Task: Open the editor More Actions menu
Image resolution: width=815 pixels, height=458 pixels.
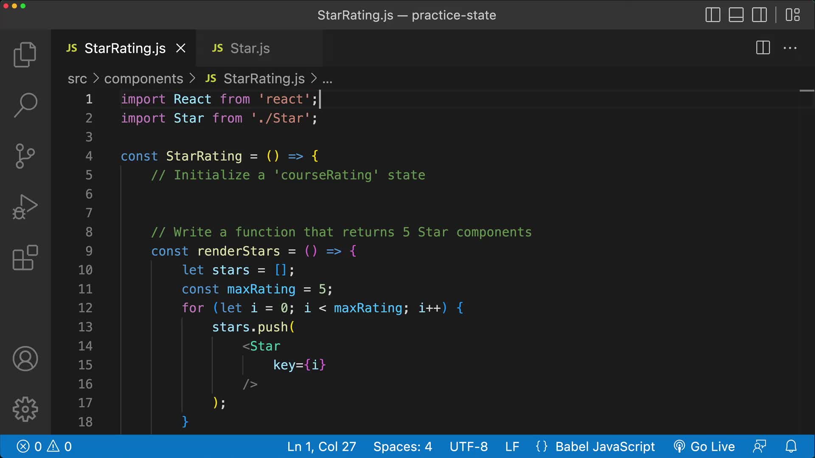Action: [790, 48]
